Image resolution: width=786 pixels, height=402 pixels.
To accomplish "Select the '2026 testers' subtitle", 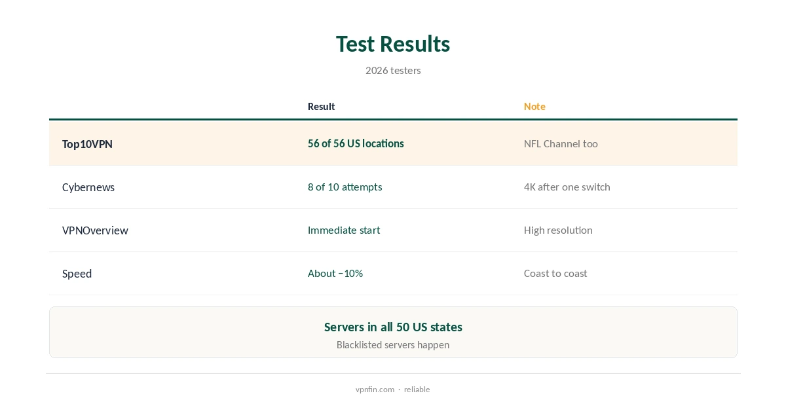I will [393, 70].
